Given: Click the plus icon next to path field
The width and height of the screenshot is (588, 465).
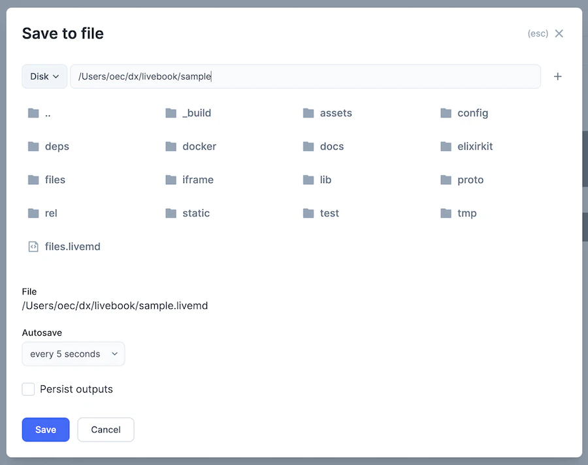Looking at the screenshot, I should click(558, 76).
